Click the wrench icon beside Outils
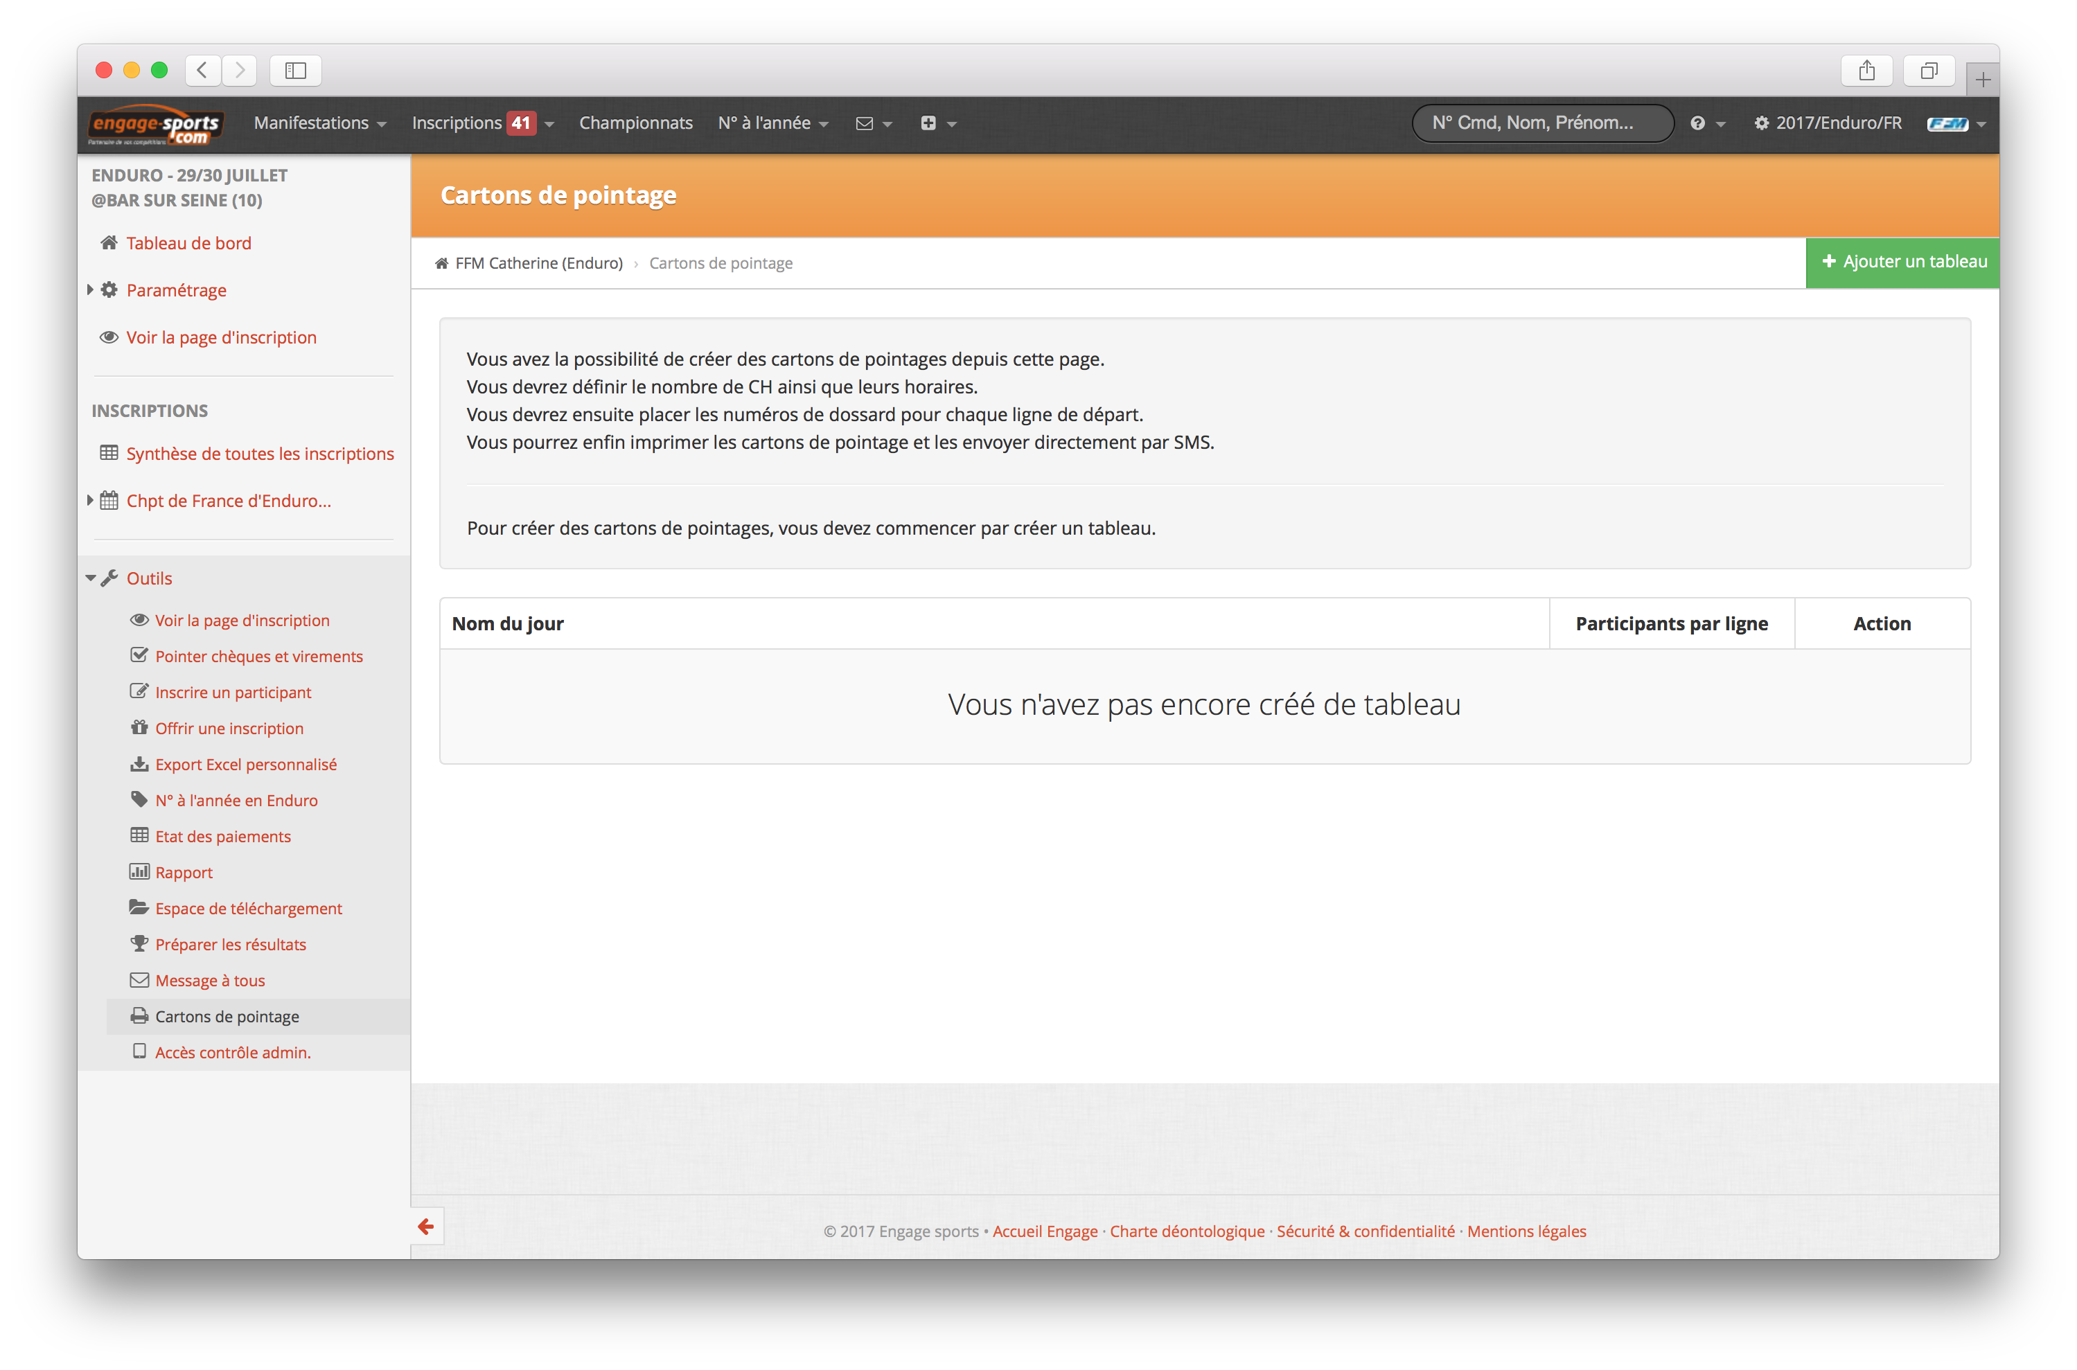 pos(109,578)
